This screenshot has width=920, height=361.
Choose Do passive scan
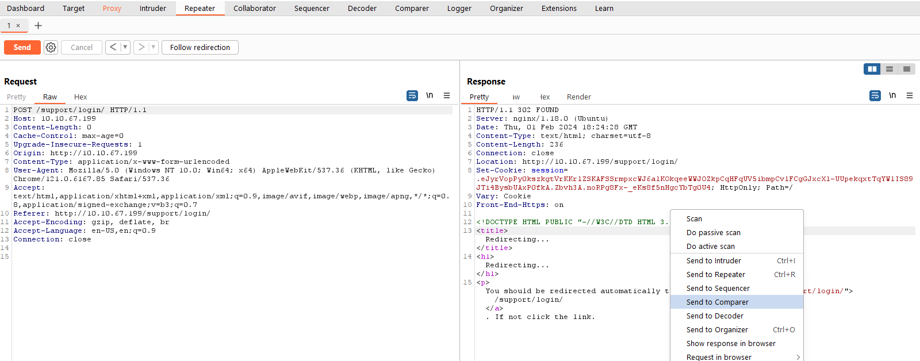(x=737, y=233)
